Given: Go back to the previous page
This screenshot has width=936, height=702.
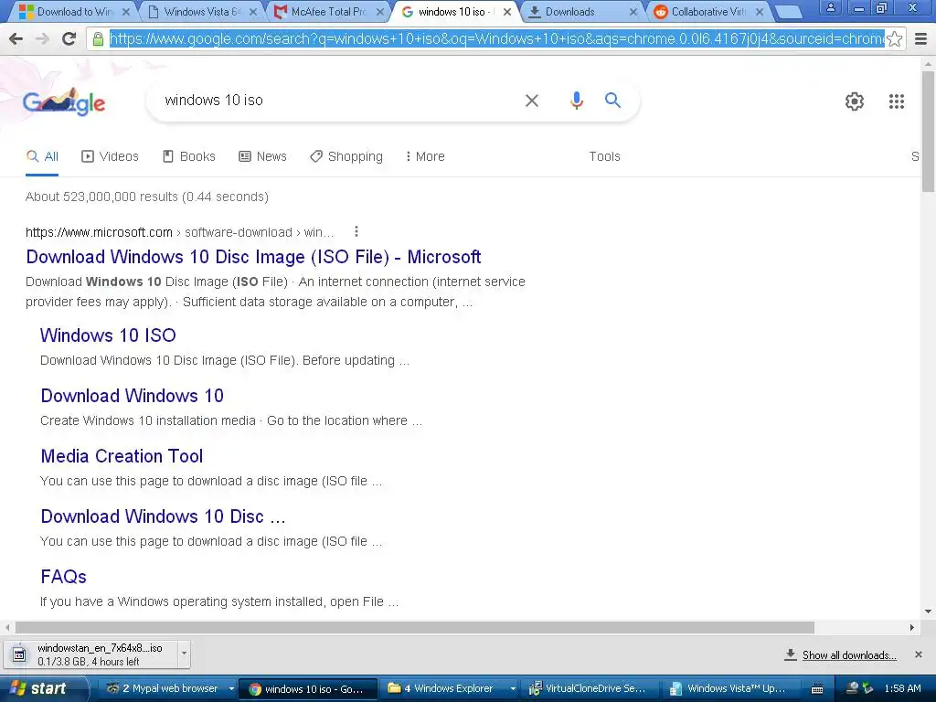Looking at the screenshot, I should tap(16, 38).
